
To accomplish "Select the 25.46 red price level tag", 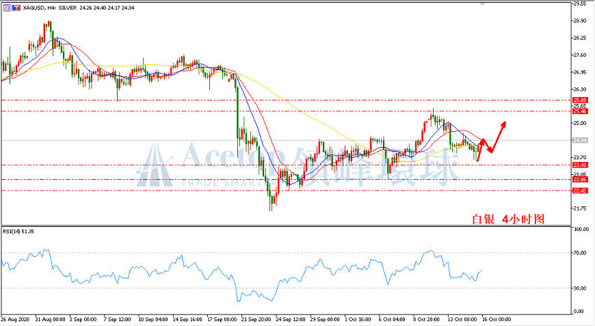I will click(x=580, y=111).
